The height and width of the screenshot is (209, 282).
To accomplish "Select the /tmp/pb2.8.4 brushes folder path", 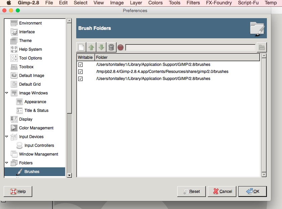I will point(162,72).
